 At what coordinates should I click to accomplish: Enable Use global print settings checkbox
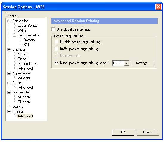(53, 29)
